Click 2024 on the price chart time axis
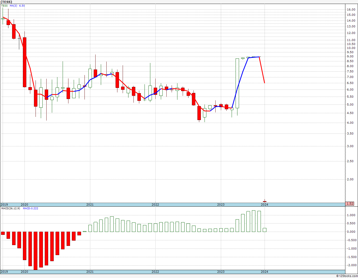The image size is (358, 278). pyautogui.click(x=265, y=205)
